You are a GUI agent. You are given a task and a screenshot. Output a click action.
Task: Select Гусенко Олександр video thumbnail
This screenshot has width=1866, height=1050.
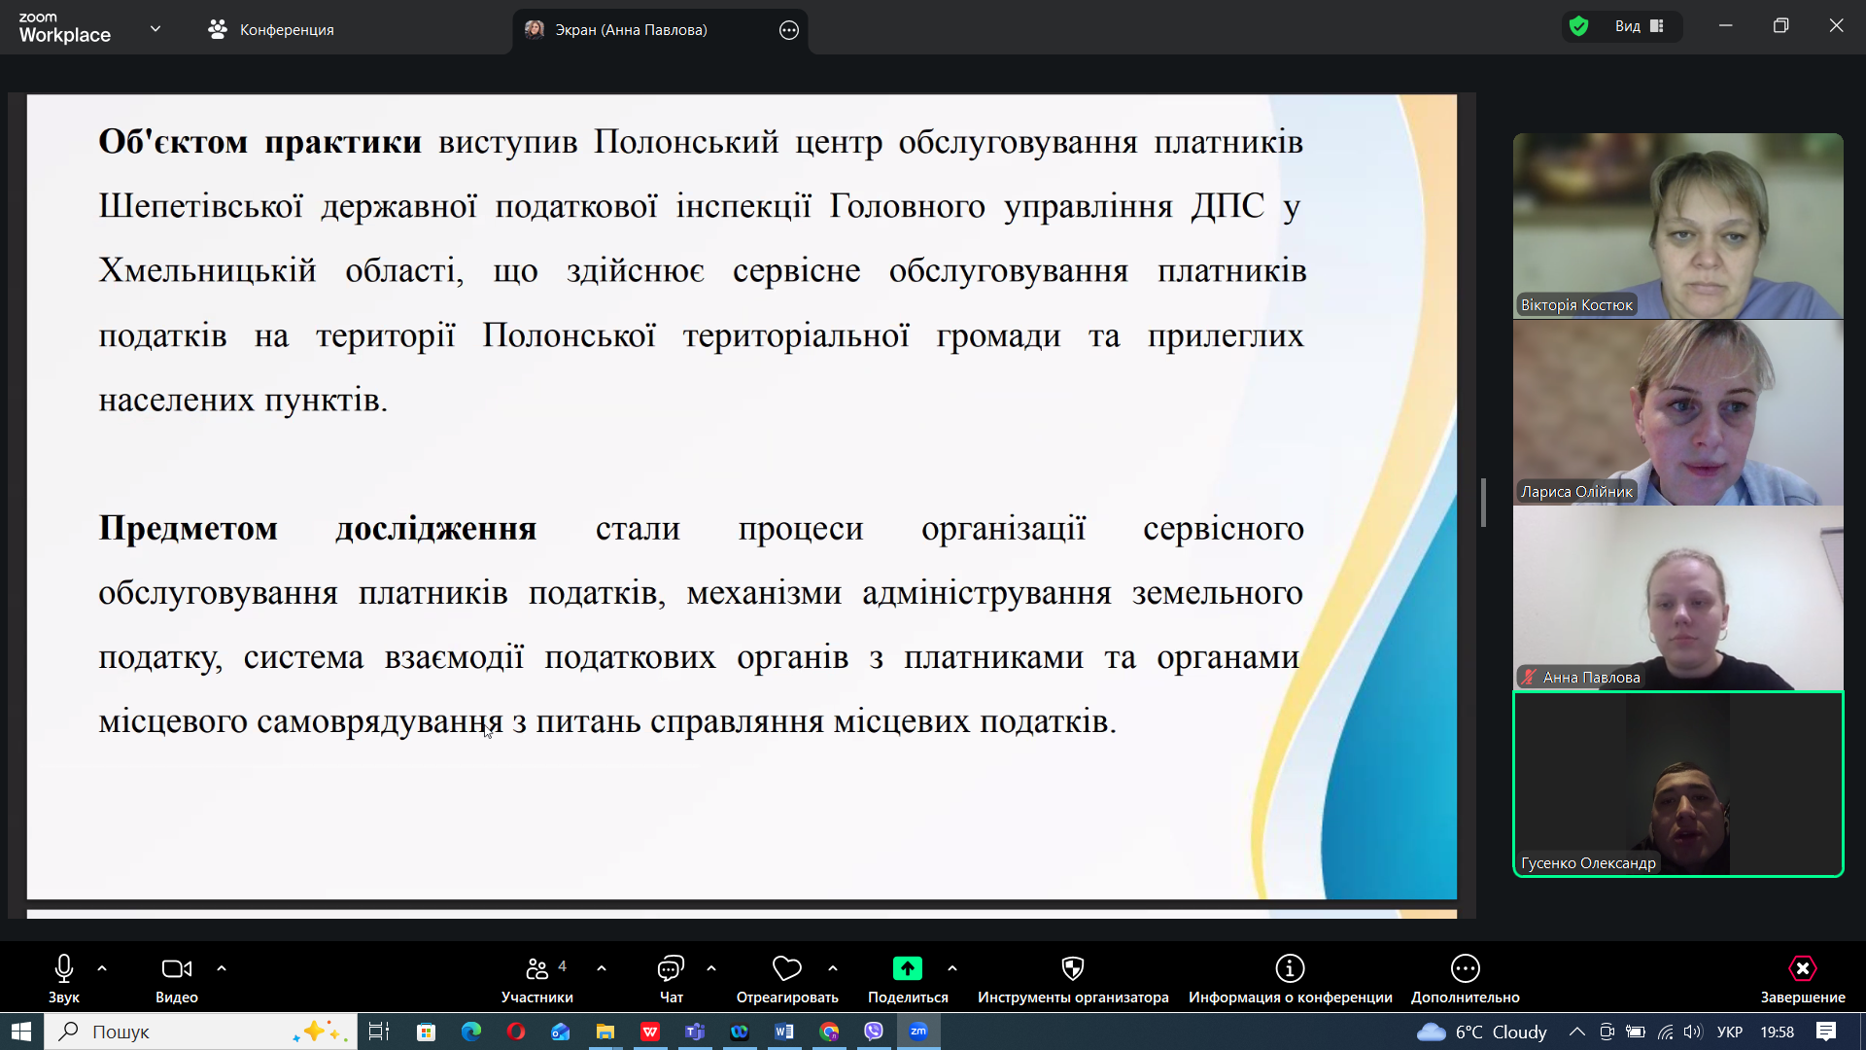tap(1677, 784)
